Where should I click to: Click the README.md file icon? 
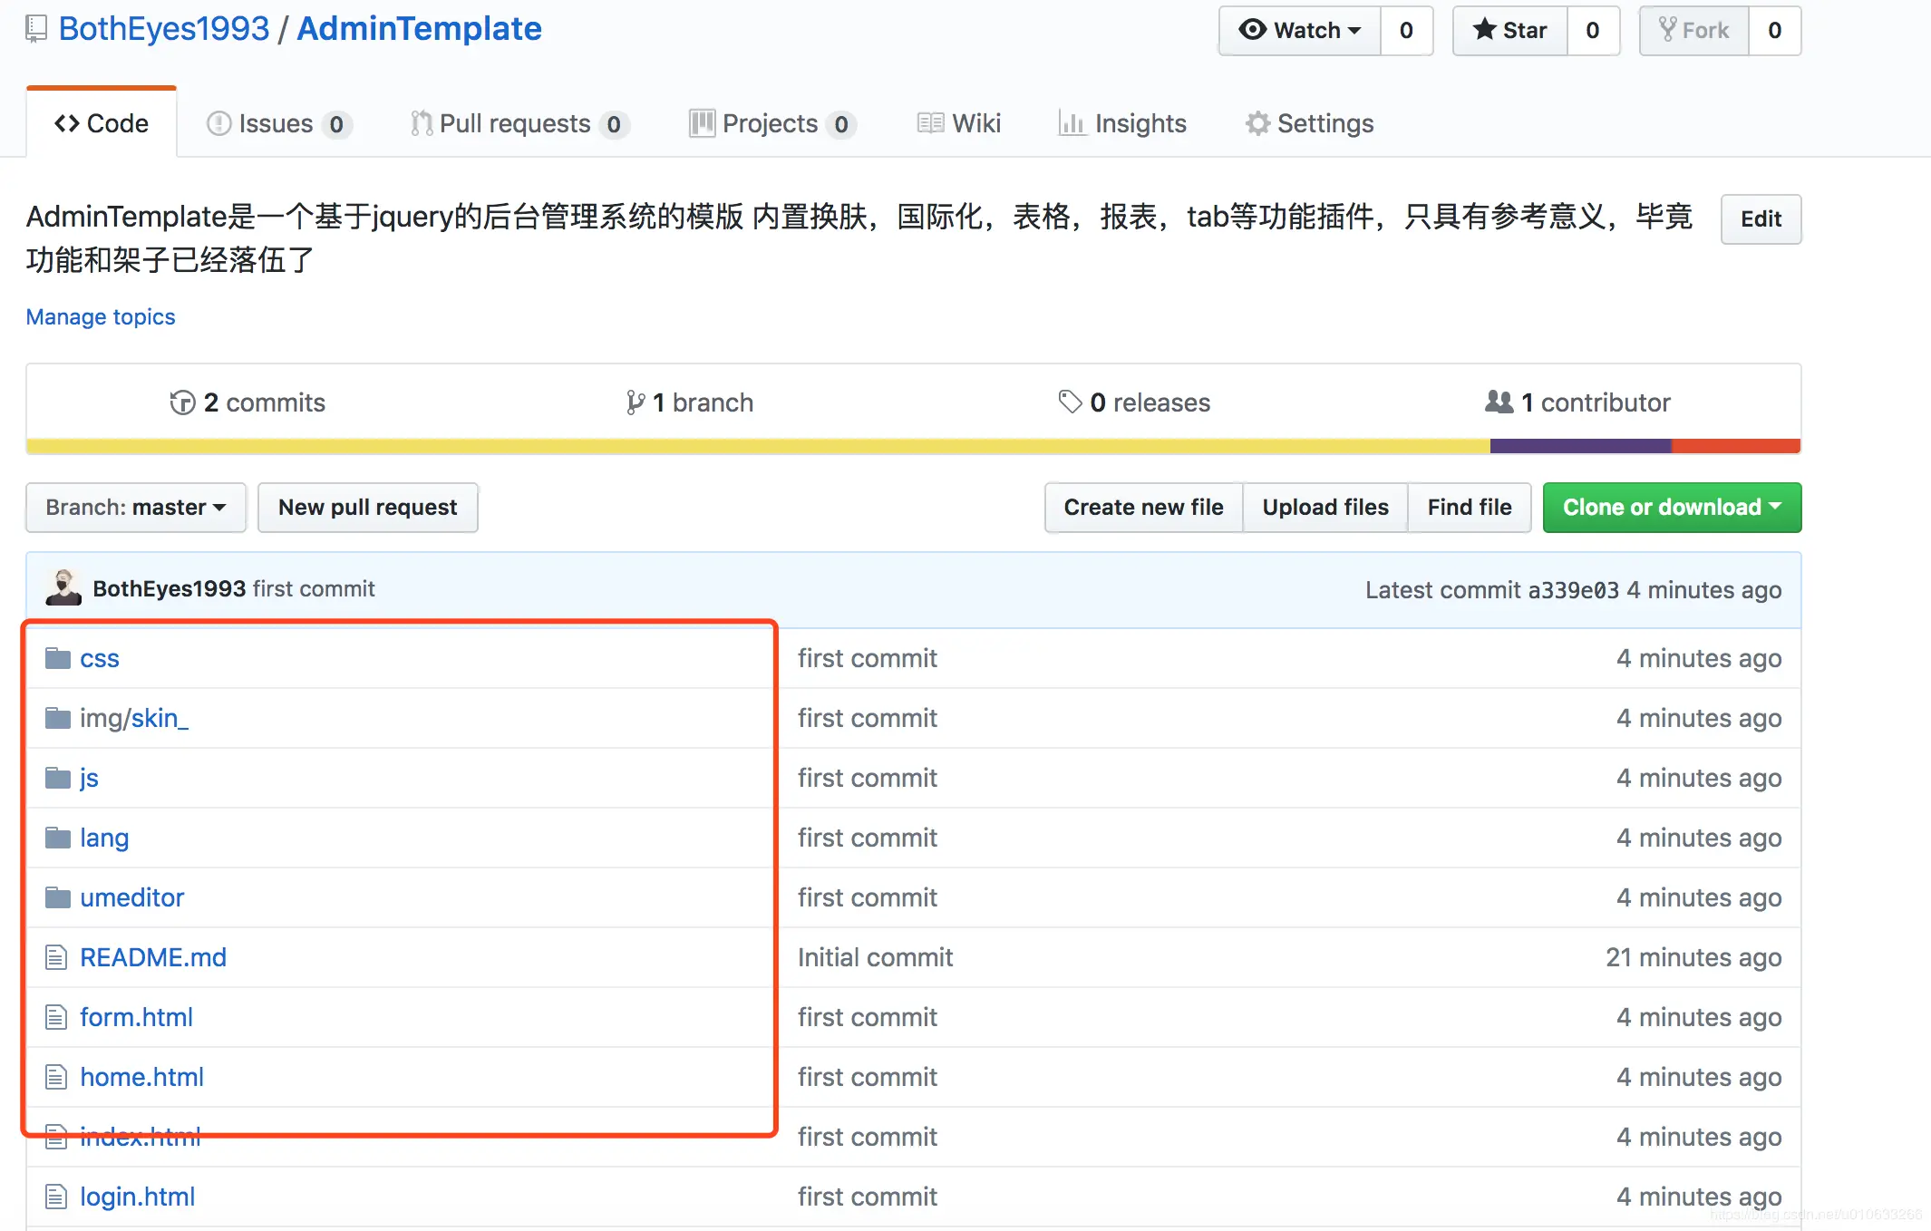(56, 957)
